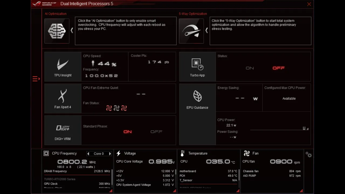
Task: Click the third red fan status icon
Action: [x=124, y=108]
